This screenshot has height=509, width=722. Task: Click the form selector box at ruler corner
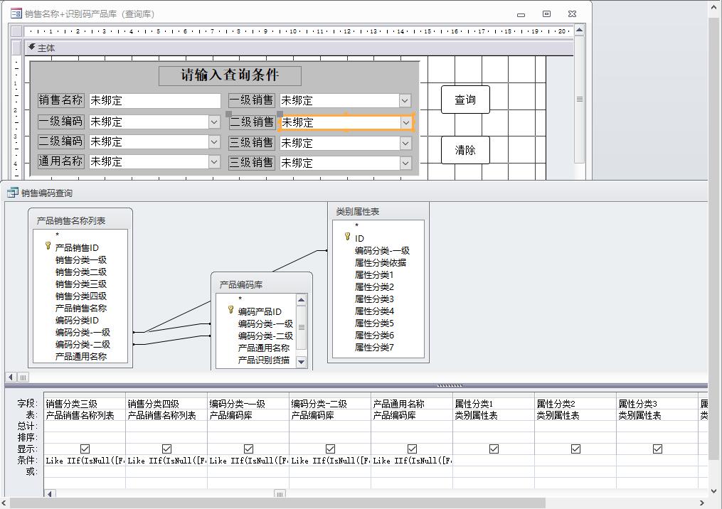[16, 31]
